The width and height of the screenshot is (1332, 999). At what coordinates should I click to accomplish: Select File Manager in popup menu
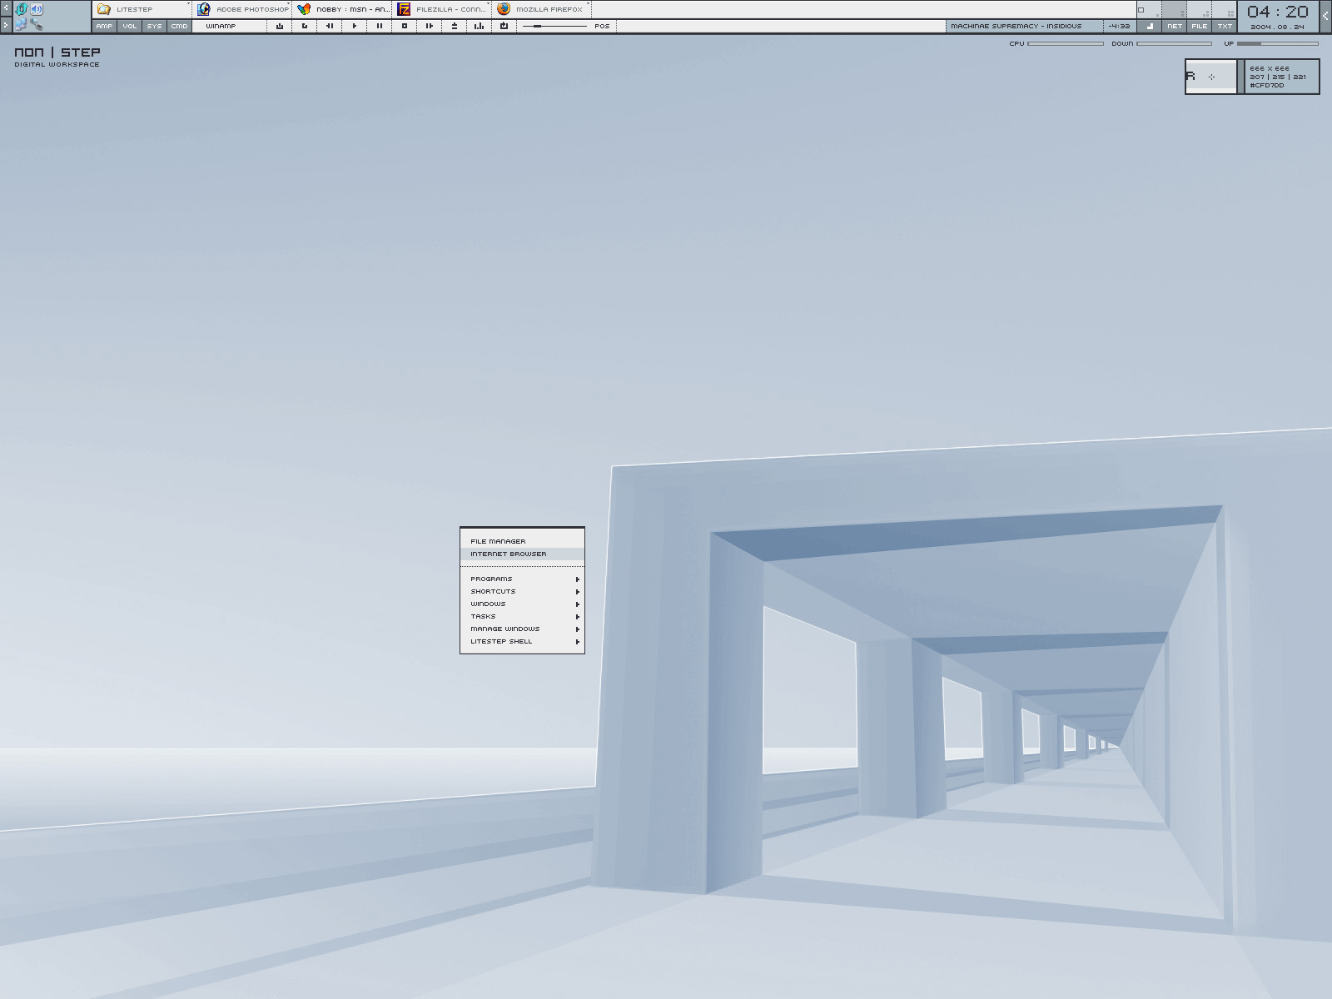(x=498, y=541)
